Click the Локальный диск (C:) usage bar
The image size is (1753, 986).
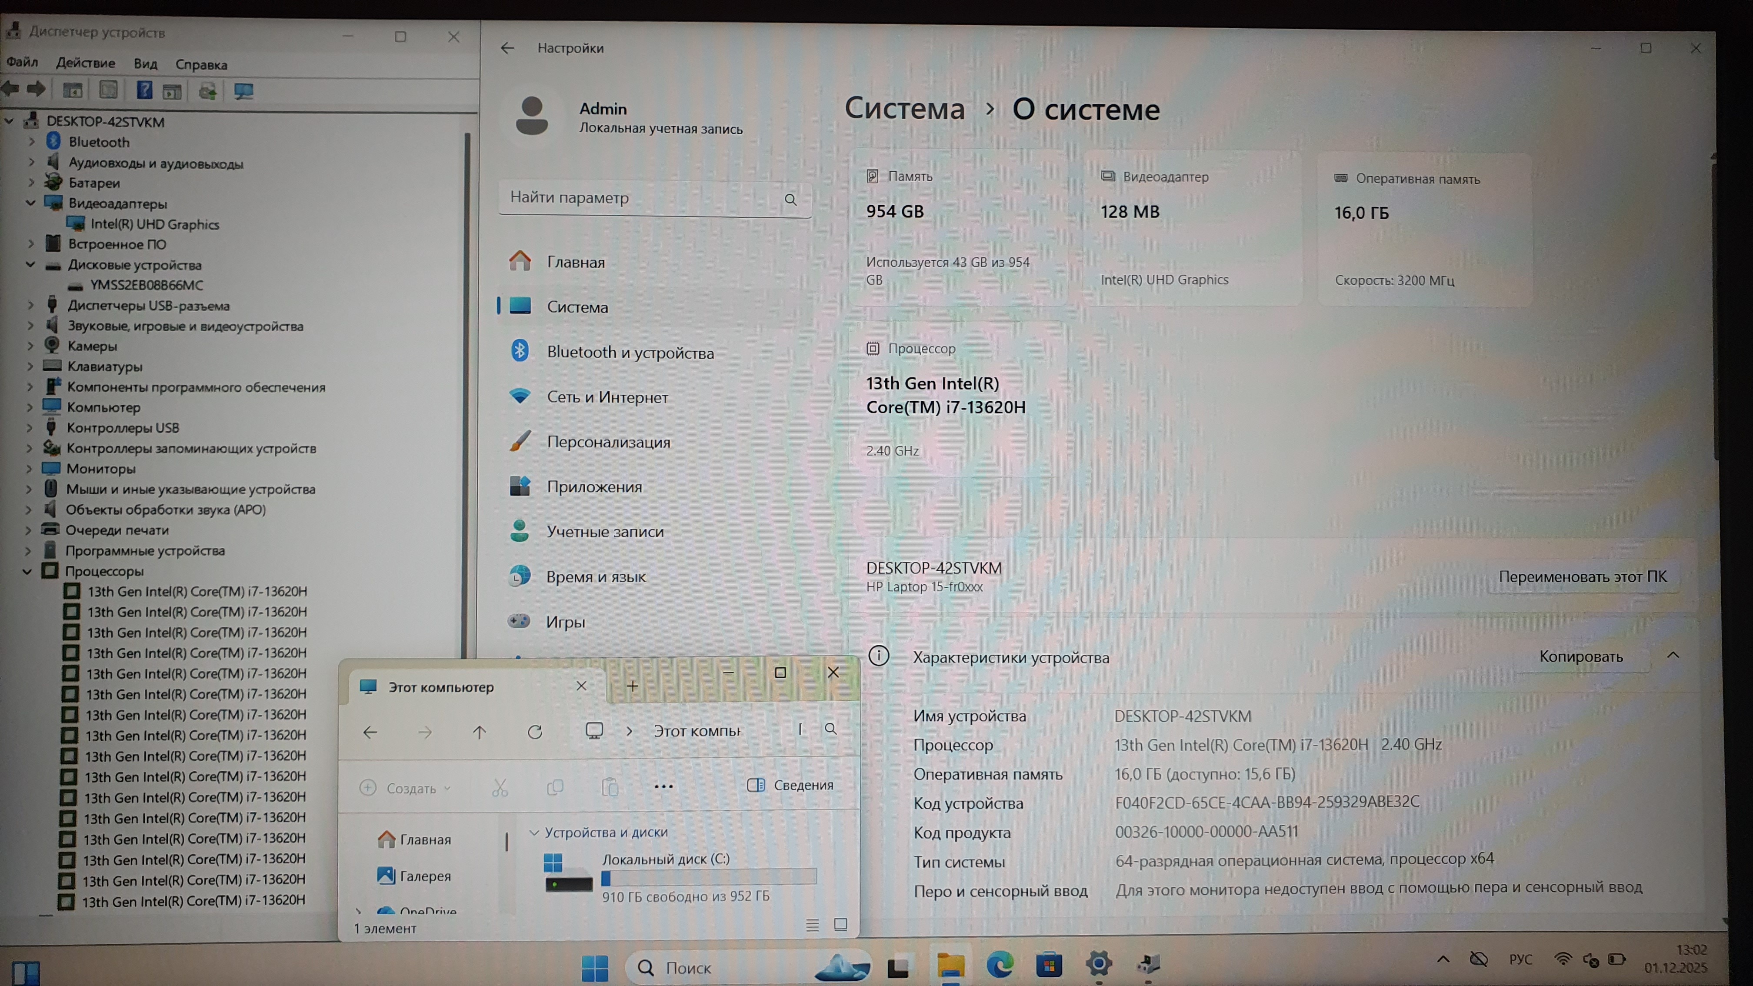point(708,878)
